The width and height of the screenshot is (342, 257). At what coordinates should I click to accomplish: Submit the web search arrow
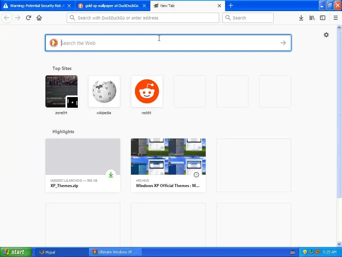(x=283, y=43)
